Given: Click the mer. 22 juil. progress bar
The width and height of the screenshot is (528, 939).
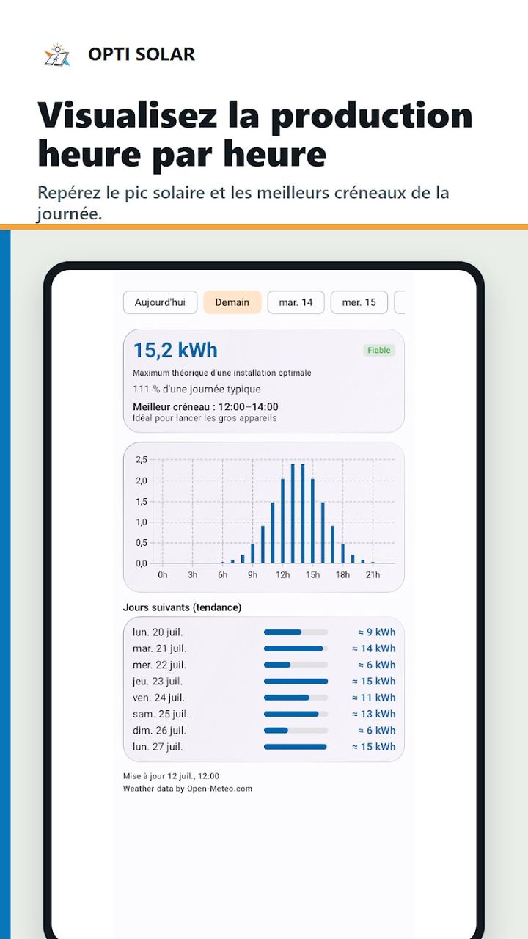Looking at the screenshot, I should [x=296, y=665].
